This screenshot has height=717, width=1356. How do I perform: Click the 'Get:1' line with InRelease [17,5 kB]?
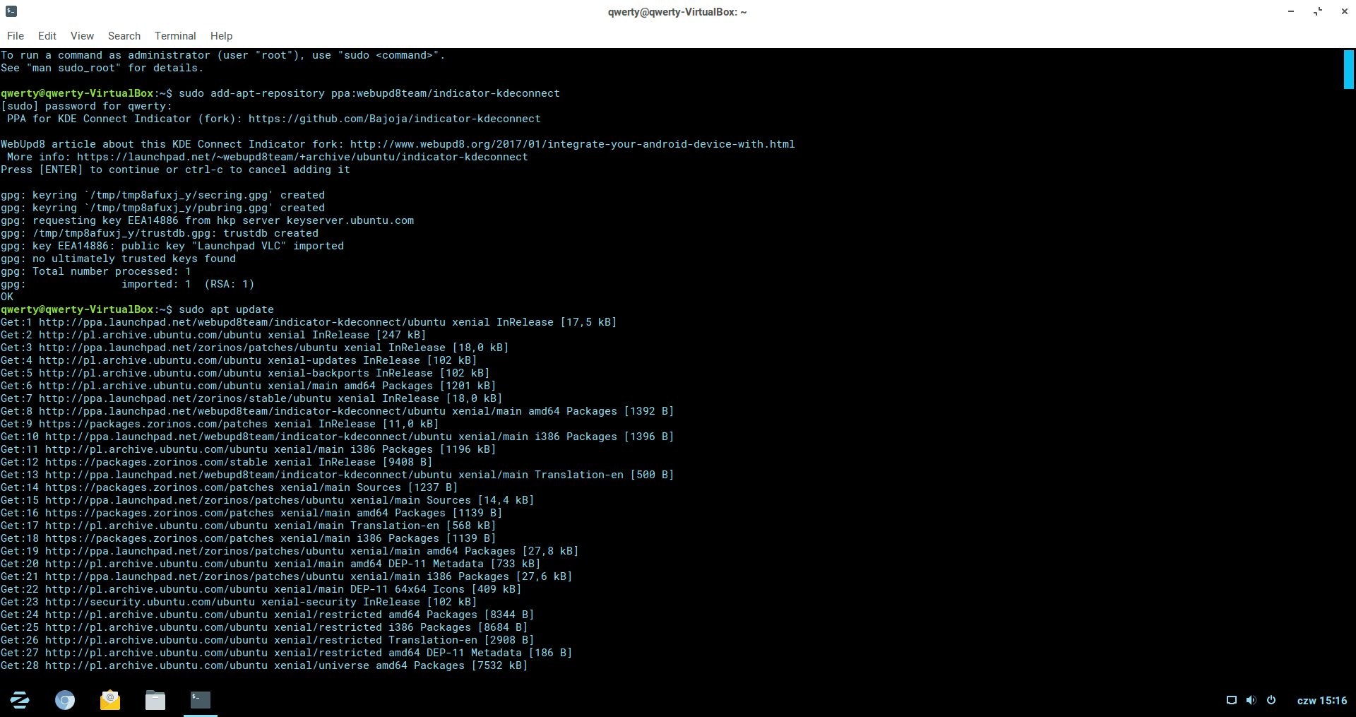coord(309,322)
